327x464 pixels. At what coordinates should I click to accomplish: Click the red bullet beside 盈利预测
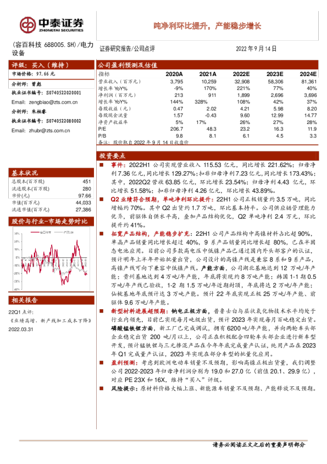point(102,363)
